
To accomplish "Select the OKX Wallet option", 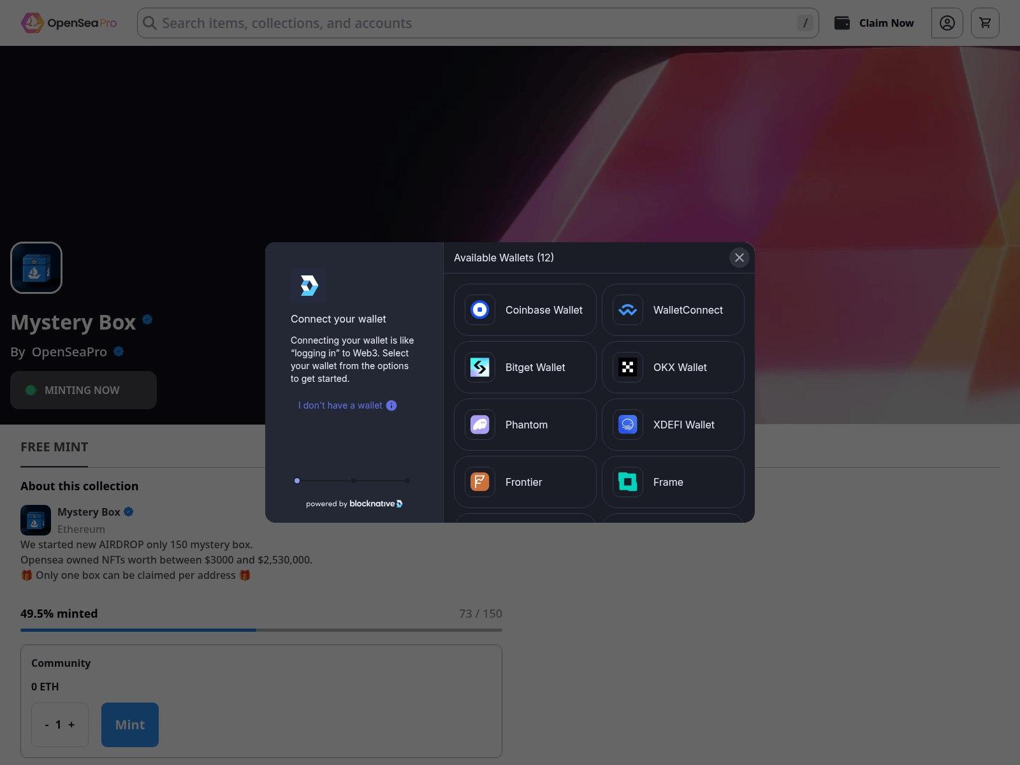I will pos(673,367).
